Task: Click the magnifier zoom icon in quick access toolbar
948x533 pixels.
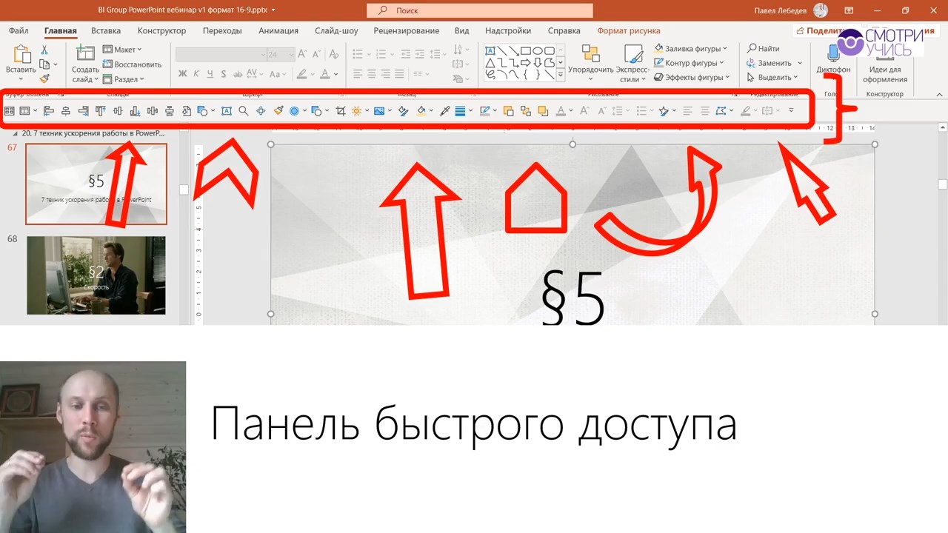Action: [243, 111]
